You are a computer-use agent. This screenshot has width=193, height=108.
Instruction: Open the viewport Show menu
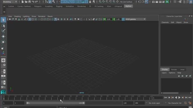pos(34,16)
